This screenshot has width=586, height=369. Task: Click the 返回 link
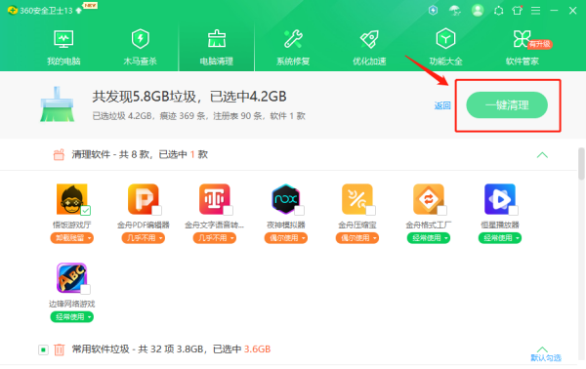click(442, 105)
